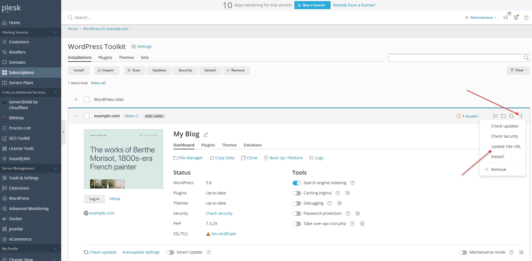Open the Filter dropdown
The image size is (532, 261).
pos(518,70)
